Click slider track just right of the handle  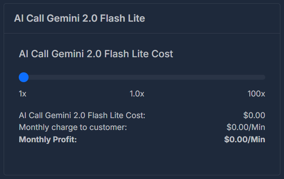click(x=33, y=77)
